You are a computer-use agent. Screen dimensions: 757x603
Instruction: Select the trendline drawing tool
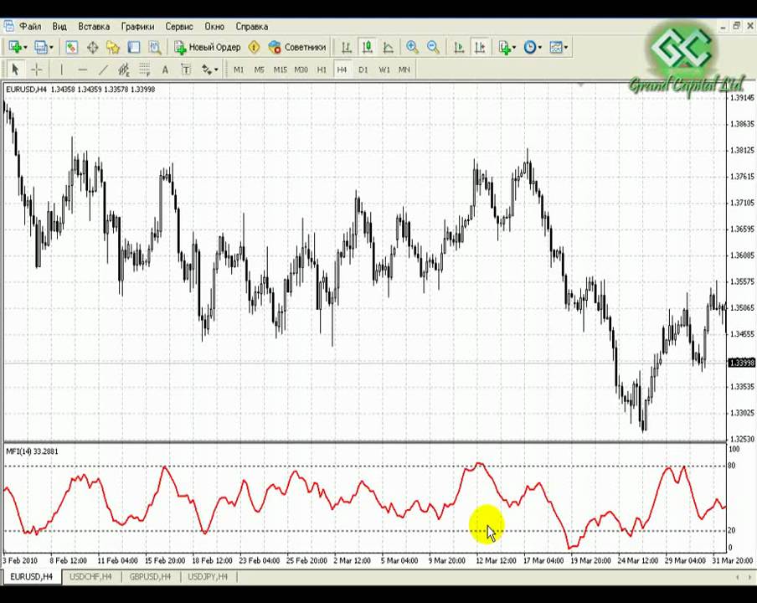103,70
